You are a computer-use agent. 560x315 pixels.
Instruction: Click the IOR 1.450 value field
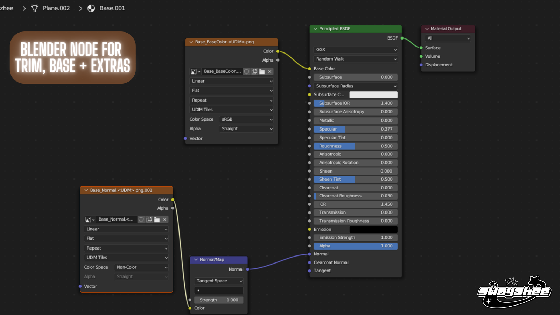coord(356,204)
